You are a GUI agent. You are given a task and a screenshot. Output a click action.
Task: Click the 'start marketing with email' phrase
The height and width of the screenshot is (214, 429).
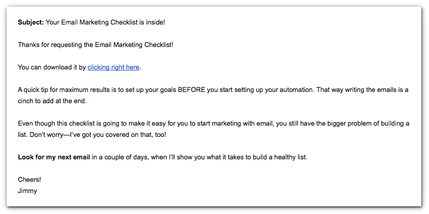pyautogui.click(x=235, y=124)
